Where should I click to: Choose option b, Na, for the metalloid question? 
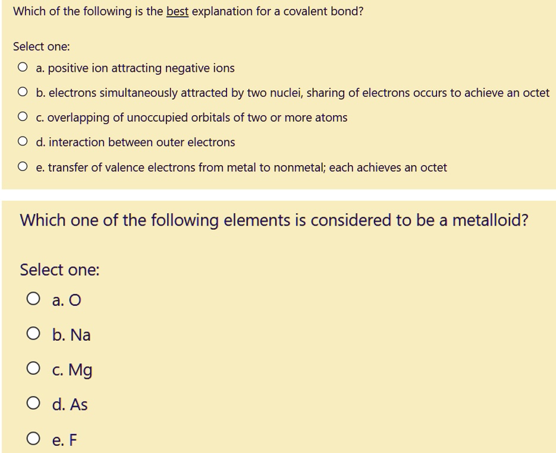(x=33, y=334)
